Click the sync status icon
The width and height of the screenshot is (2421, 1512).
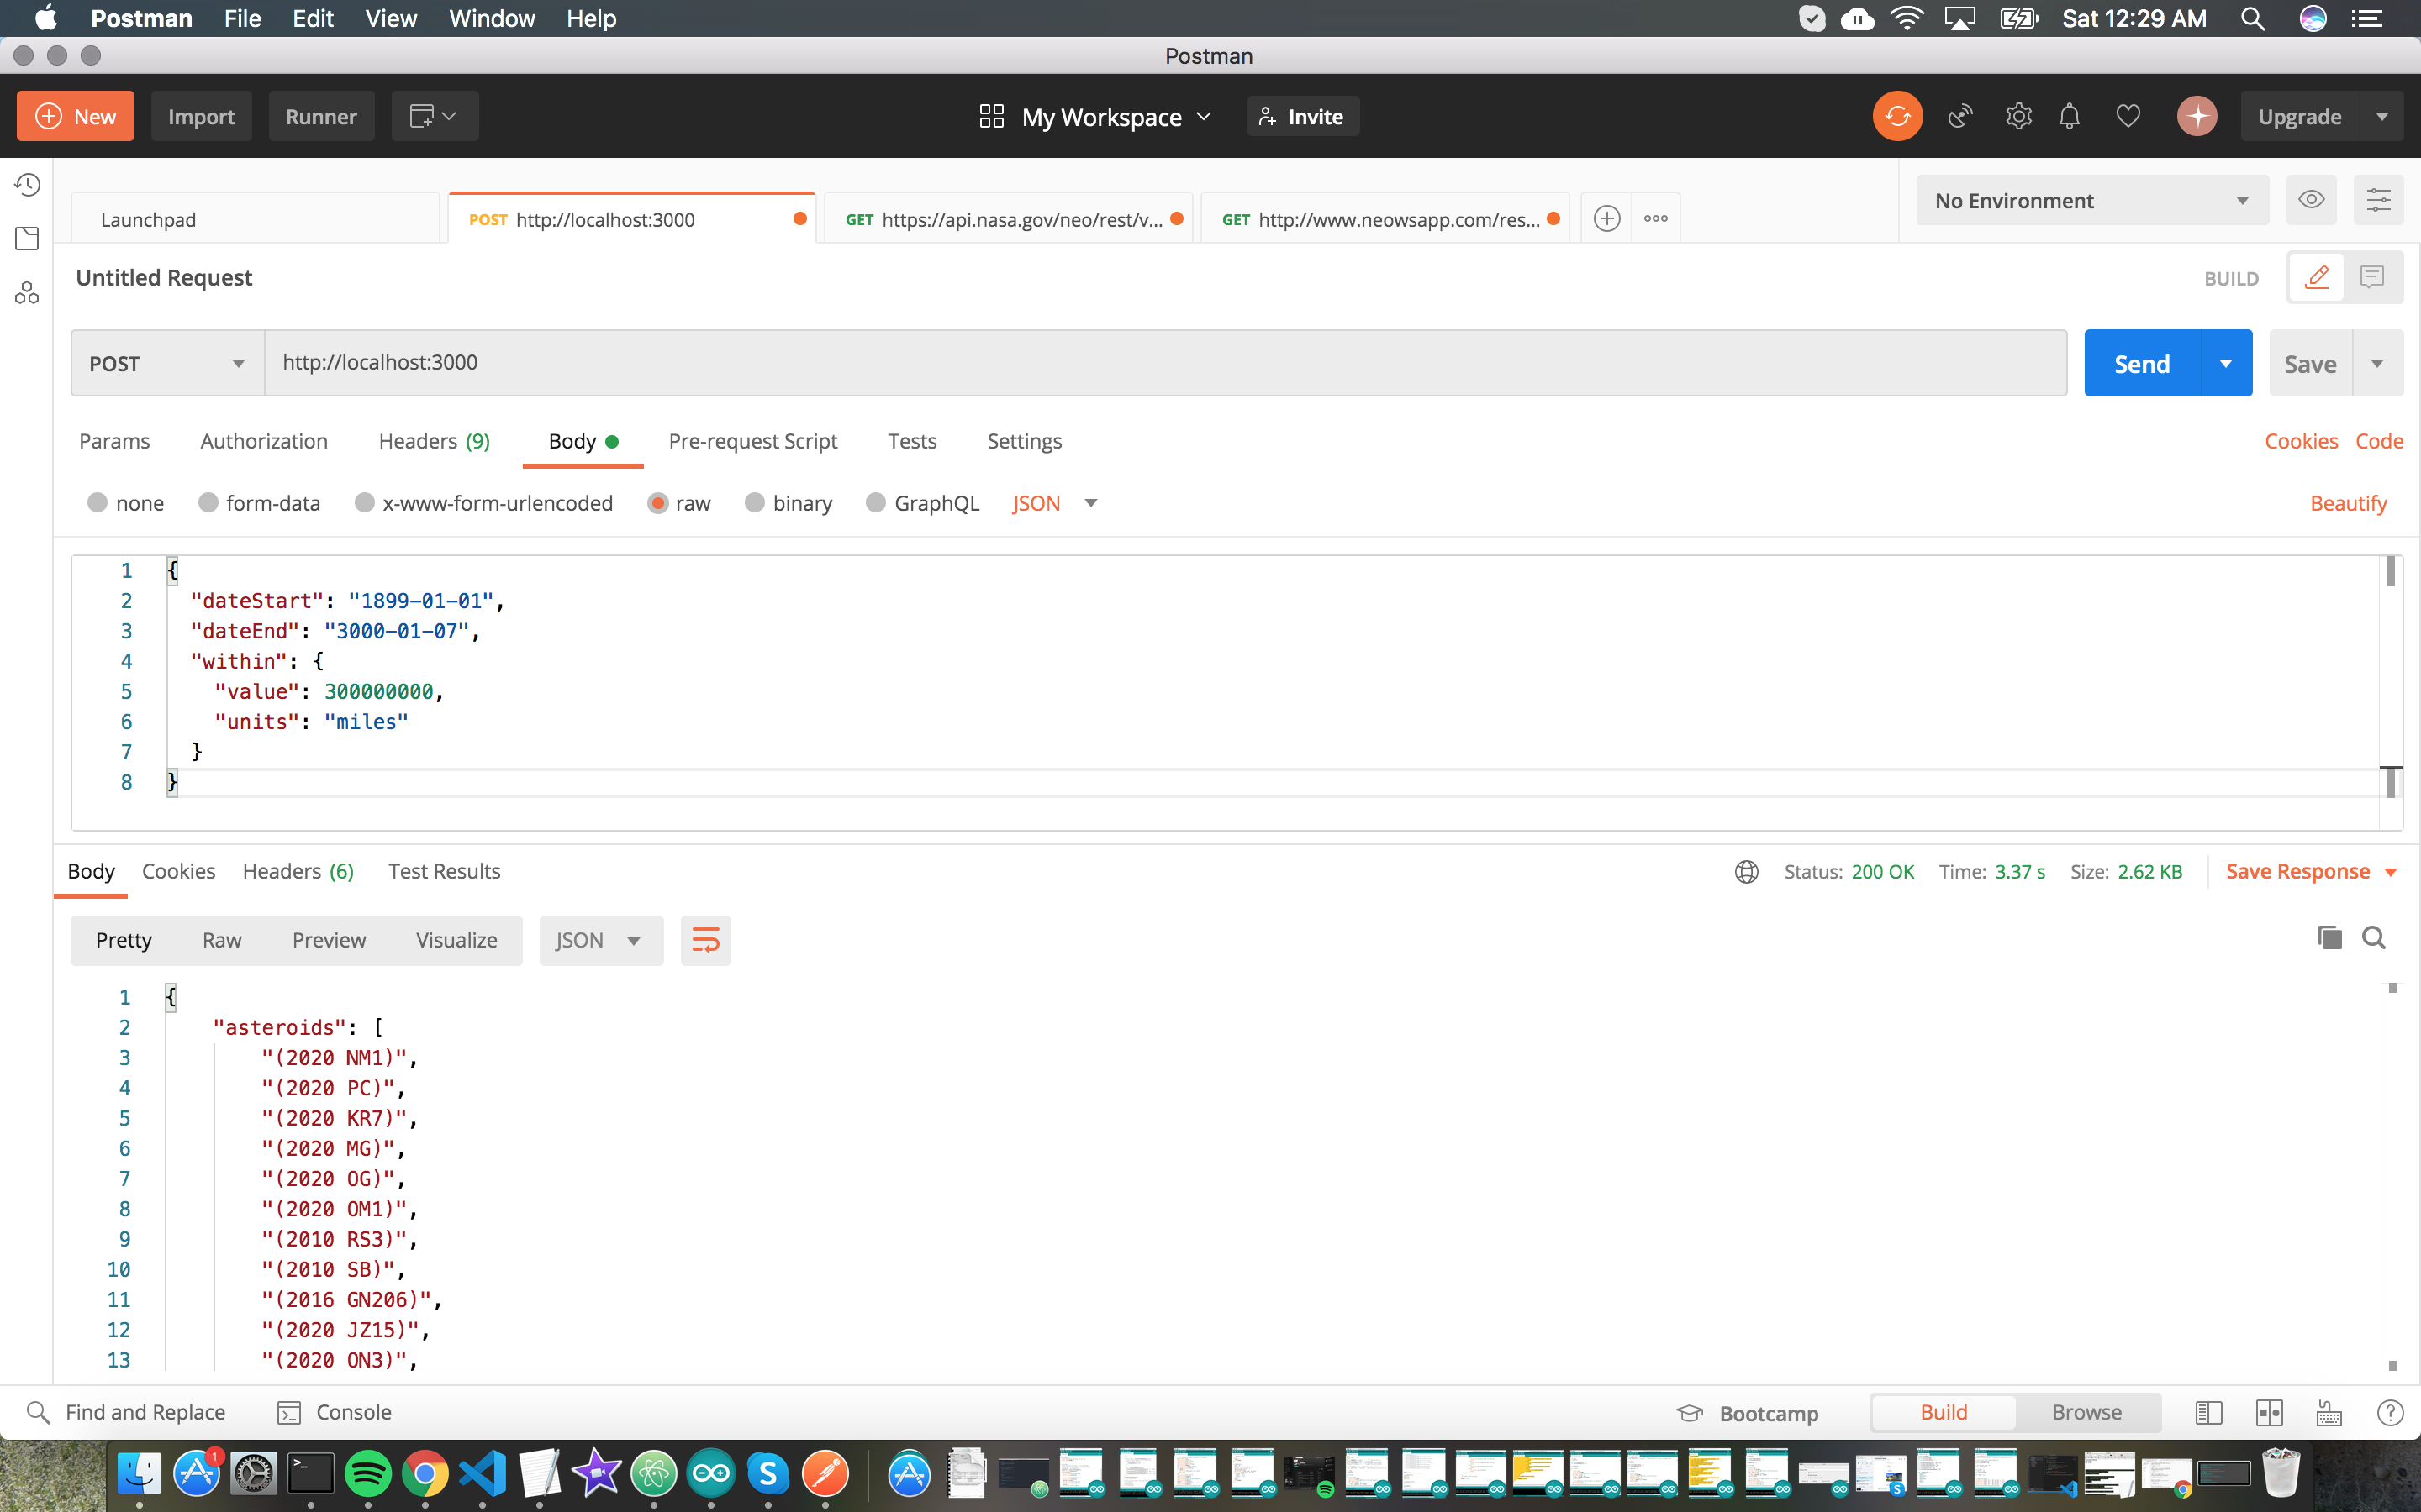(1896, 116)
